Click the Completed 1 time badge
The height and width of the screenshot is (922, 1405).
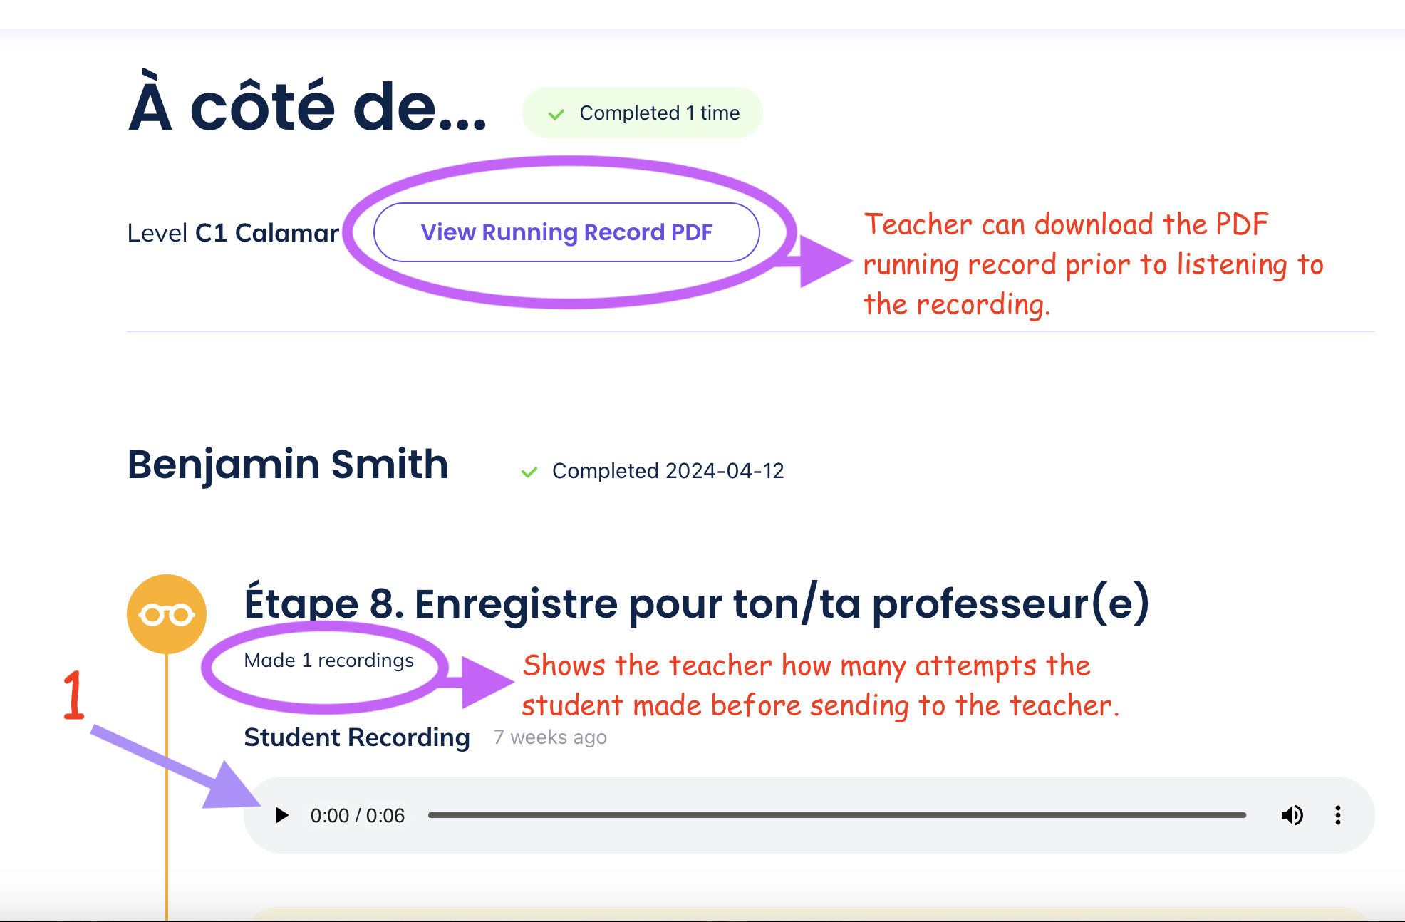643,113
